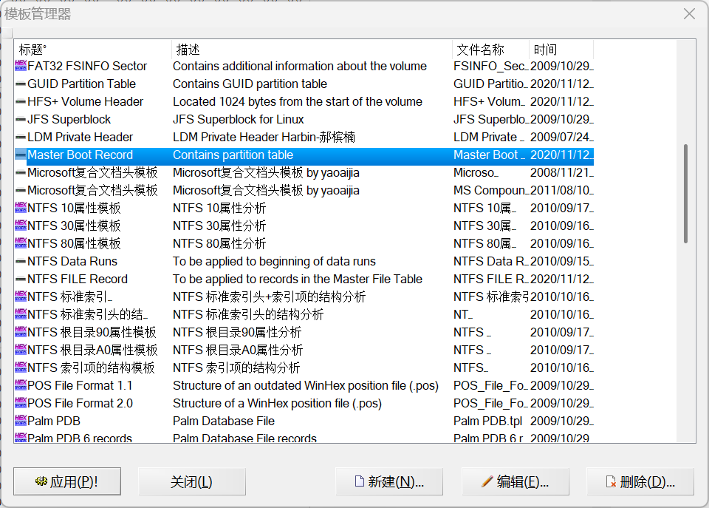Select the JFS Superblock template row
This screenshot has height=508, width=709.
click(69, 119)
